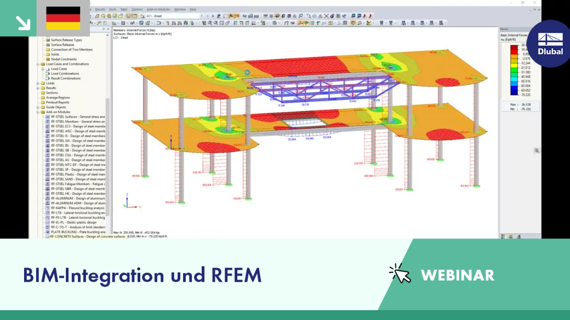Open the LC1 - Dead load case dropdown

(x=174, y=16)
